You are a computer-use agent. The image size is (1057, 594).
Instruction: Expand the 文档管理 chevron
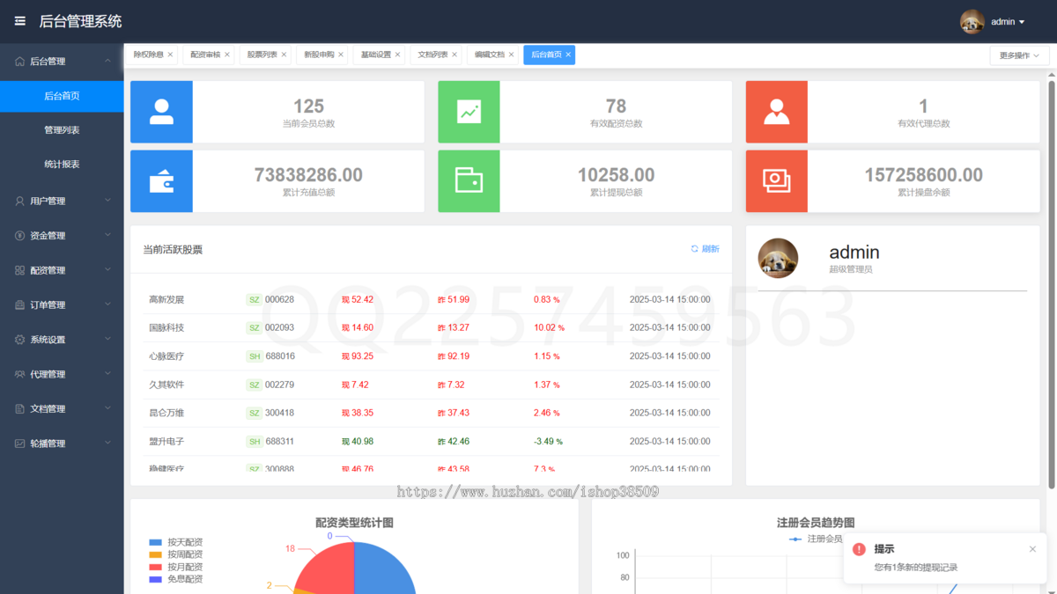click(x=107, y=408)
